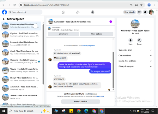The image size is (158, 114).
Task: Click message 'Hi Sabrina, is this still available?'
Action: 67,54
